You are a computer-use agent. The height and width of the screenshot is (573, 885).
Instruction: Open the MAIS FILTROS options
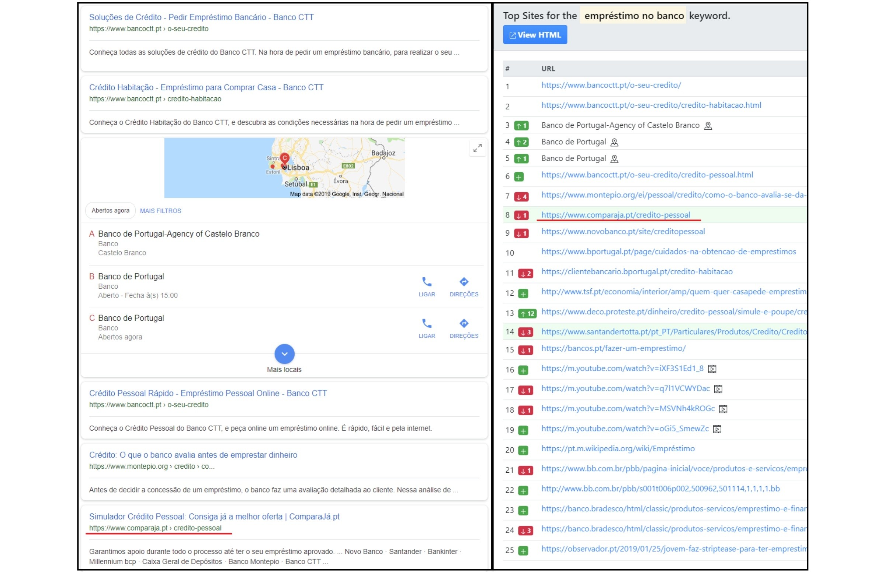[x=161, y=211]
